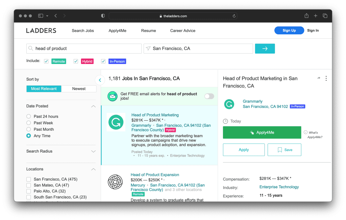Viewport: 346px width, 220px height.
Task: Select the Past 24 hours radio button
Action: point(28,116)
